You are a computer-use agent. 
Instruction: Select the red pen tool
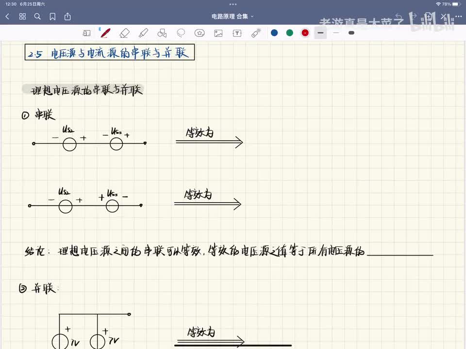[105, 33]
